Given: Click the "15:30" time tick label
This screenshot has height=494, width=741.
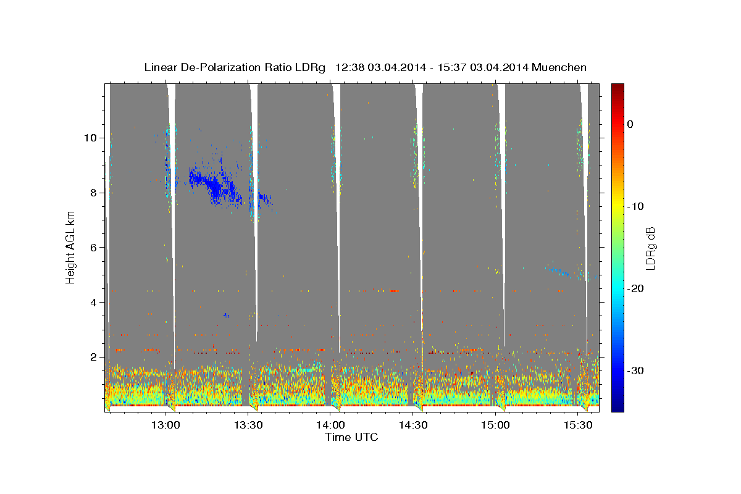Looking at the screenshot, I should click(x=578, y=424).
